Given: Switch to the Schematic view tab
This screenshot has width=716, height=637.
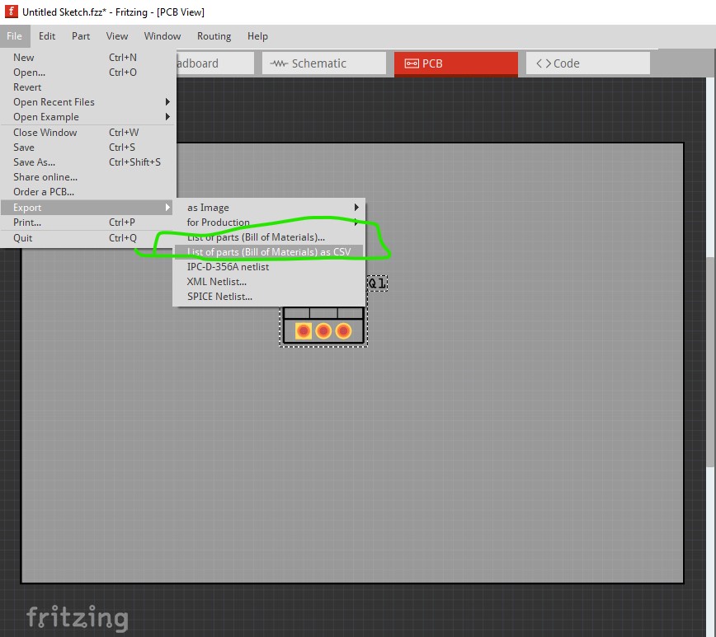Looking at the screenshot, I should tap(323, 63).
